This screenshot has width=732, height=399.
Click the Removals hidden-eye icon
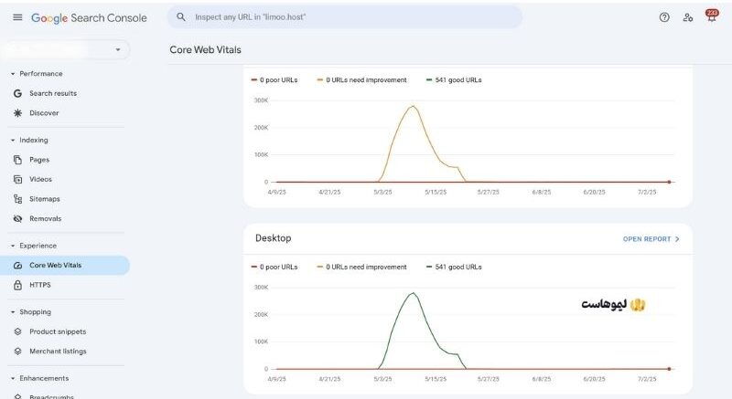click(17, 218)
